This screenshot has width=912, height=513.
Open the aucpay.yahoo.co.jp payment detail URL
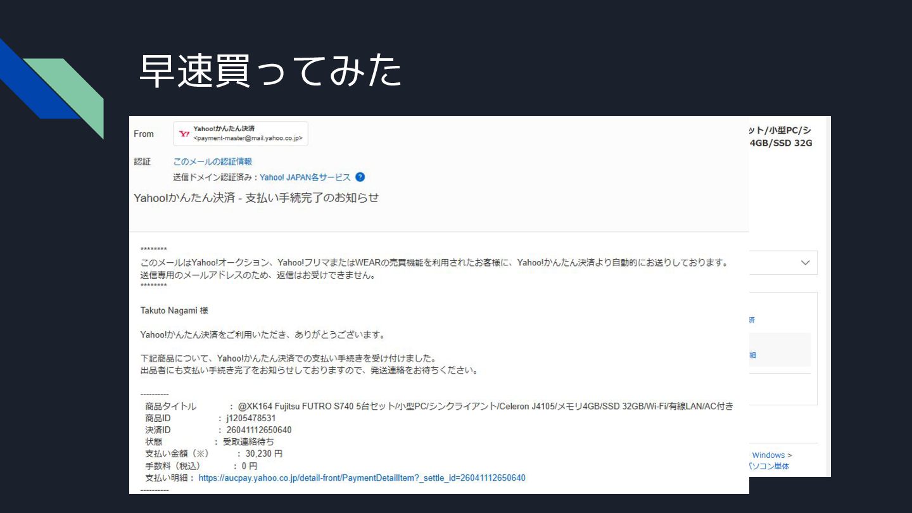click(362, 478)
